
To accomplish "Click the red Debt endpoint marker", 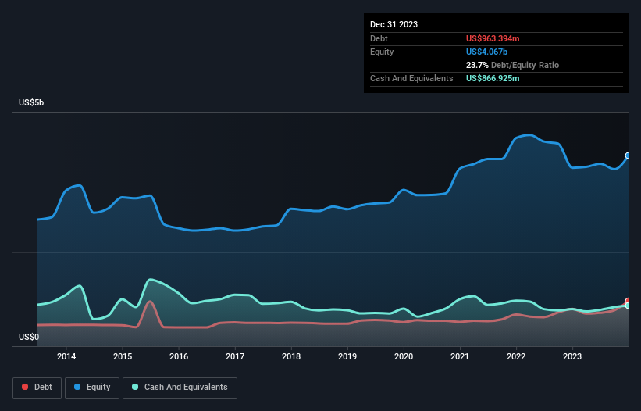I will point(628,301).
